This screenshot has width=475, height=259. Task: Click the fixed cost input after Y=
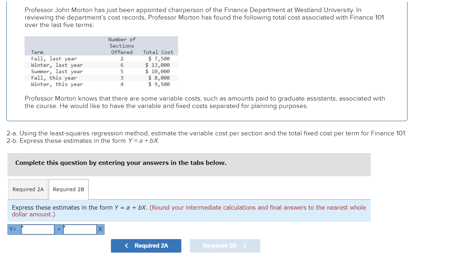(38, 230)
